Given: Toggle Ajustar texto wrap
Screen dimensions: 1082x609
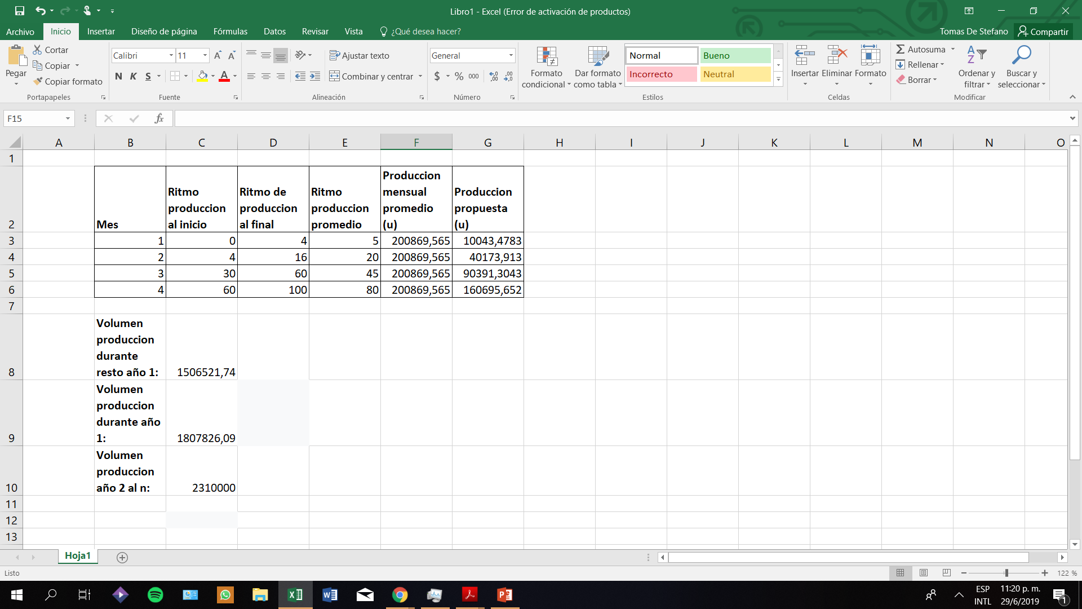Looking at the screenshot, I should click(x=360, y=55).
